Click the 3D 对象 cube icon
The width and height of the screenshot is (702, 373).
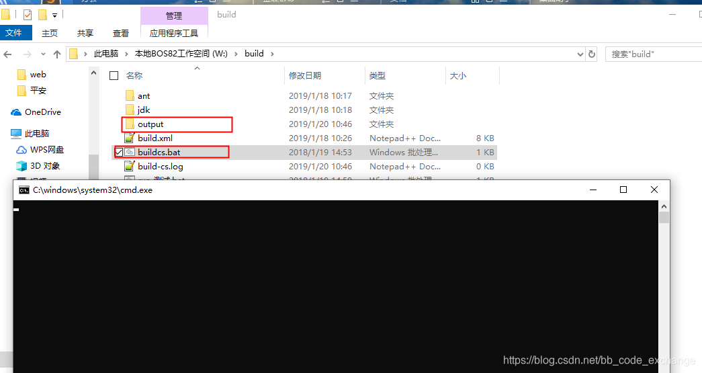click(21, 166)
